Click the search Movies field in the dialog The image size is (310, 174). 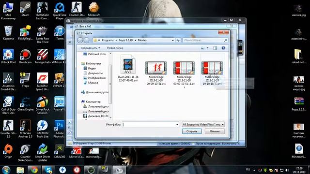[205, 40]
